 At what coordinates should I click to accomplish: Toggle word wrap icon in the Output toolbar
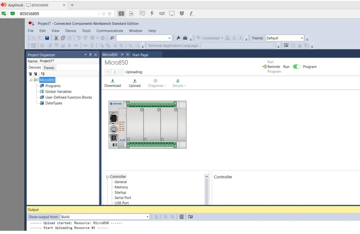click(x=191, y=216)
